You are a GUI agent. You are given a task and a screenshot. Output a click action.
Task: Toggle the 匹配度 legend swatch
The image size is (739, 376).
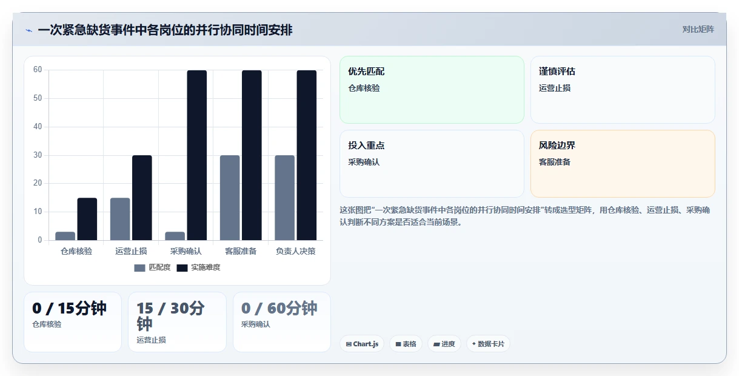coord(140,267)
